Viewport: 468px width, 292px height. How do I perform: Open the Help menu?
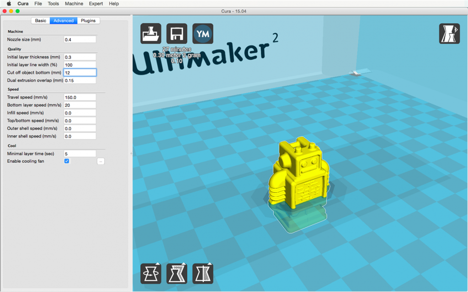[114, 4]
